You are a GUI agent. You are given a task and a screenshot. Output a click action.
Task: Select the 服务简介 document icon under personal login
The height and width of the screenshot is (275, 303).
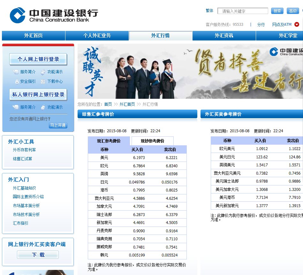[x=16, y=72]
